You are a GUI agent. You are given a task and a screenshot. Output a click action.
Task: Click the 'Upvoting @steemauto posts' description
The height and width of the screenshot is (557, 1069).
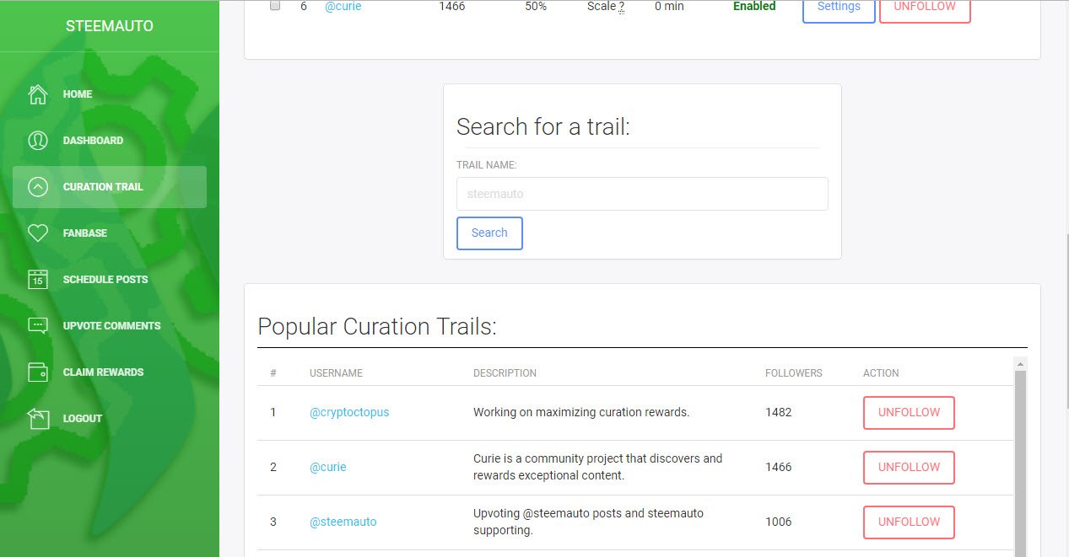(x=588, y=522)
